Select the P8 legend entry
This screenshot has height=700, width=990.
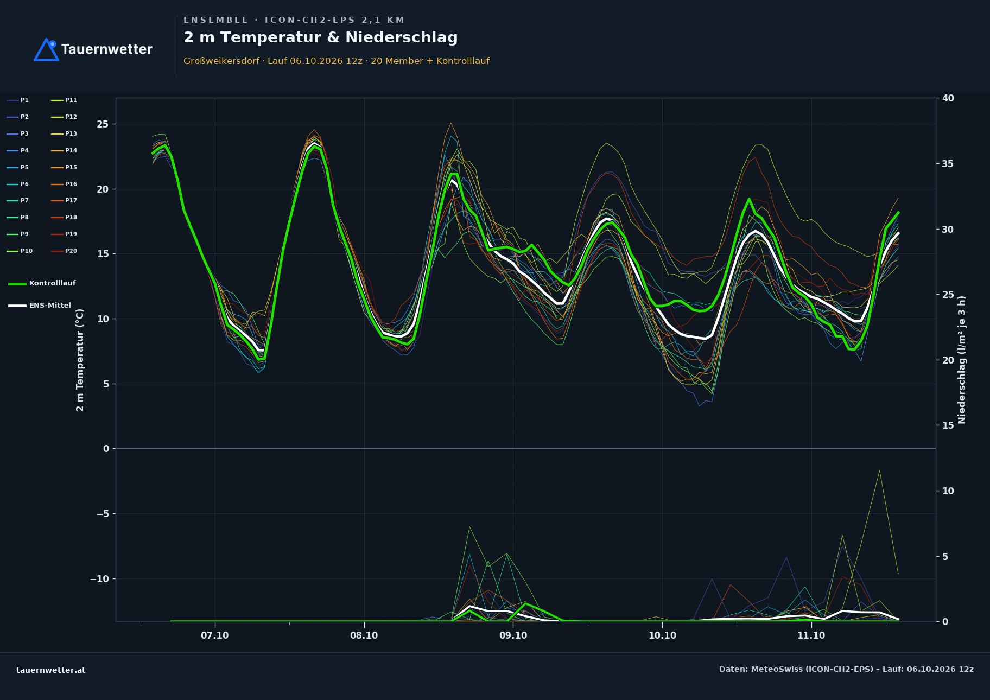tap(18, 217)
